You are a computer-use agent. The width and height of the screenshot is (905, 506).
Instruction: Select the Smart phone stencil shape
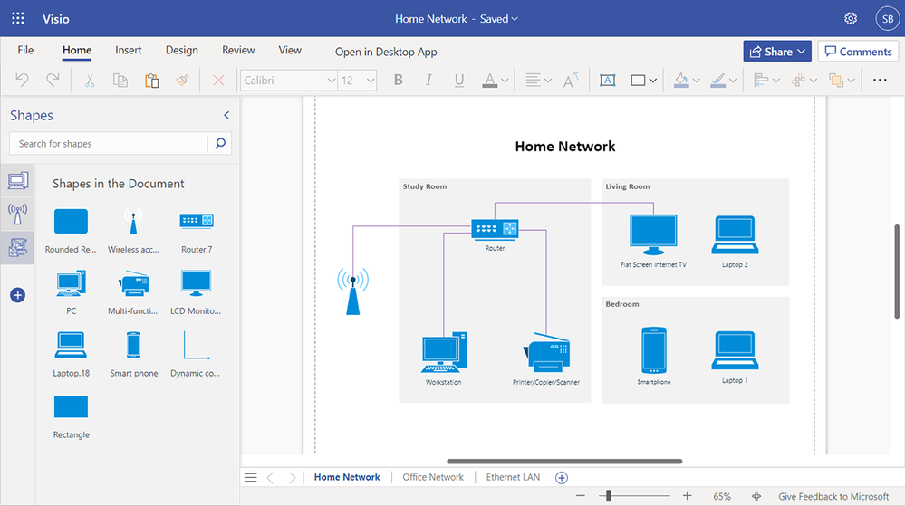click(x=133, y=354)
